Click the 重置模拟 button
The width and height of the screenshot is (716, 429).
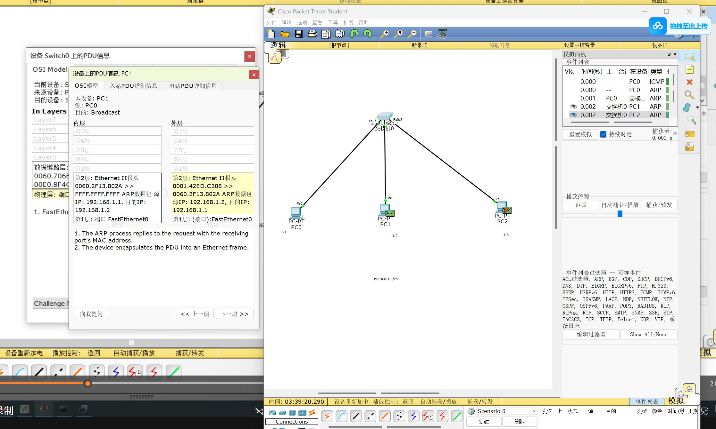pyautogui.click(x=580, y=134)
